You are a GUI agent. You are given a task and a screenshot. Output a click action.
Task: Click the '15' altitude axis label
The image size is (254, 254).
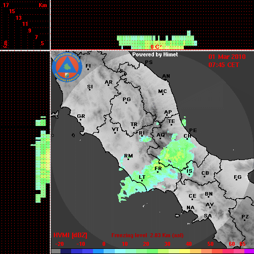pyautogui.click(x=12, y=11)
